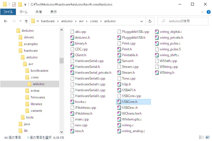Expand the chevron after hardware in path
Screen dimensions: 212x141
[58, 21]
